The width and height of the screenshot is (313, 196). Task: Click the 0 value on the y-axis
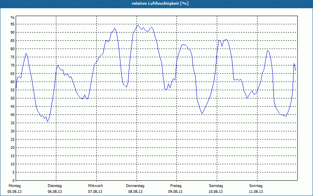click(14, 181)
